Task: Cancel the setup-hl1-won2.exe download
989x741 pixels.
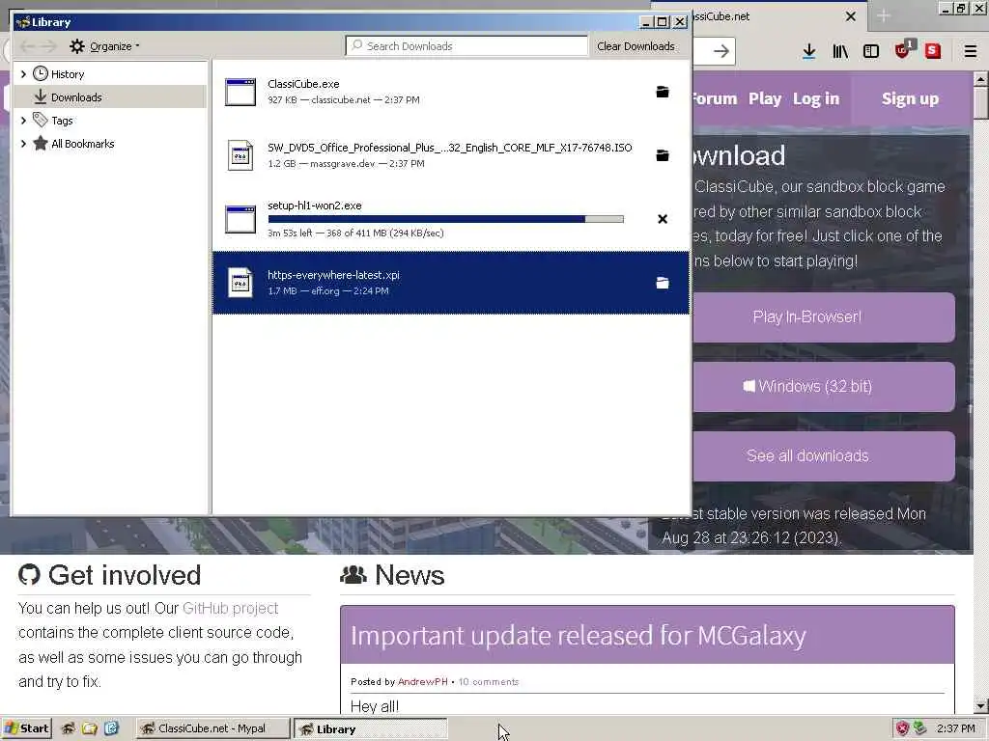Action: point(663,219)
